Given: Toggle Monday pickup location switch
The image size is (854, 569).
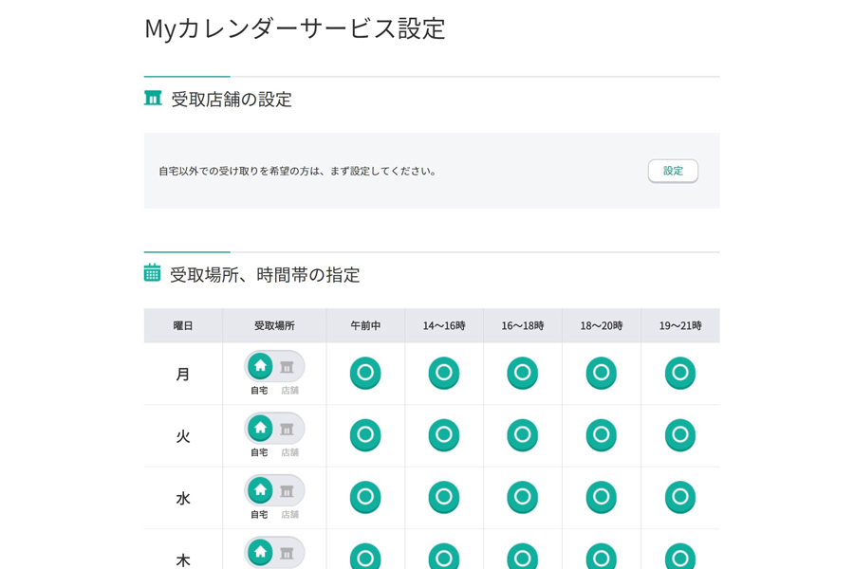Looking at the screenshot, I should pos(274,367).
